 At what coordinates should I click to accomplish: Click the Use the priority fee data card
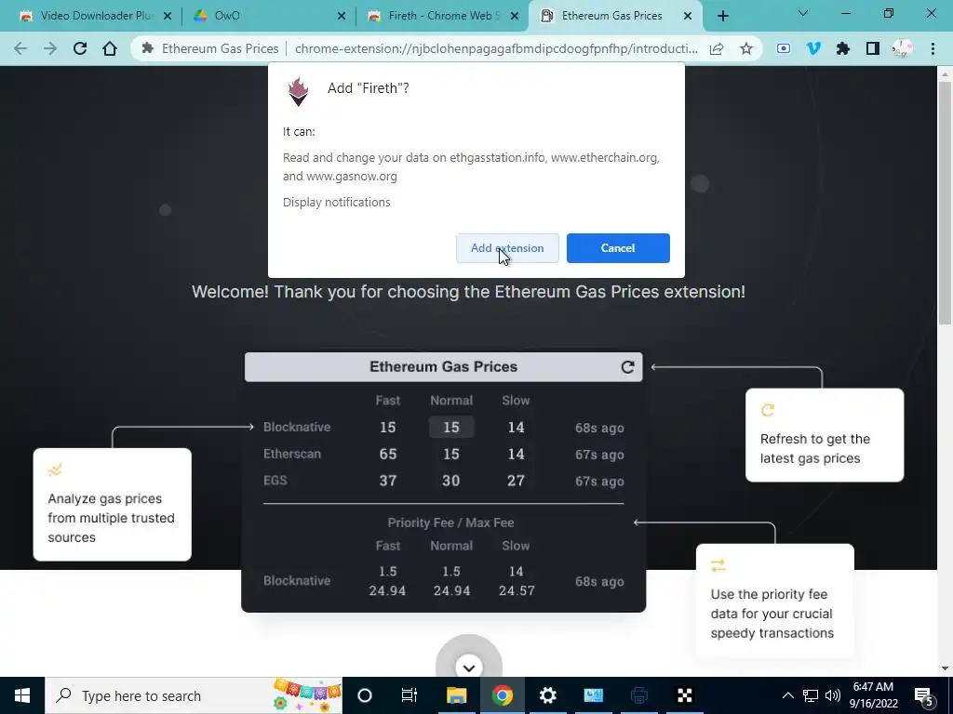775,600
